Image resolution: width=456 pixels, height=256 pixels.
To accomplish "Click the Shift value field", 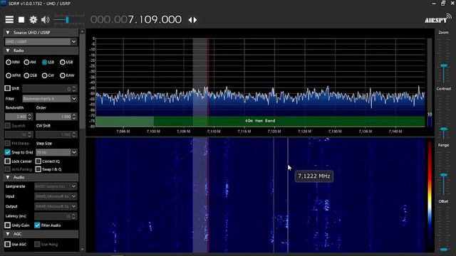I will pos(49,88).
